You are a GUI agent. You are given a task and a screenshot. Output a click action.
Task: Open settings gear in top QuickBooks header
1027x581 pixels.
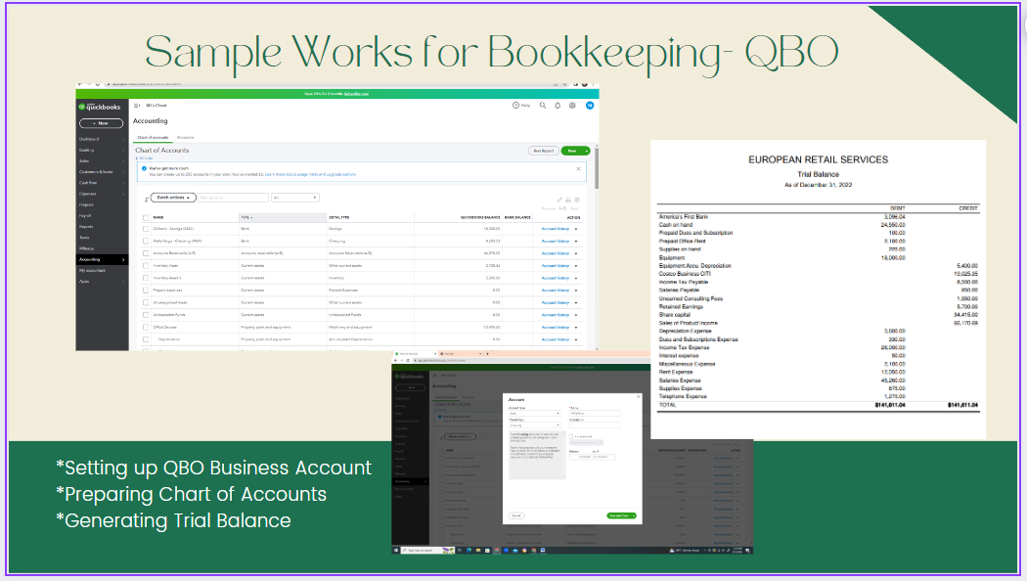click(572, 105)
